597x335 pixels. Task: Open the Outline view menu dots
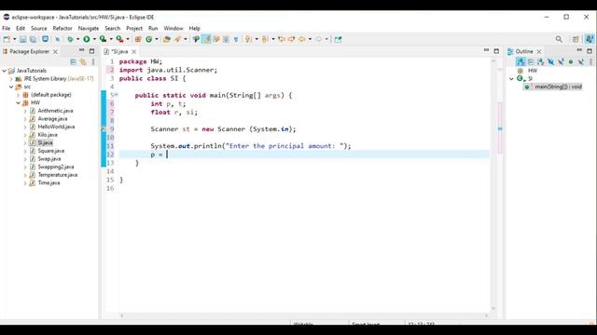590,61
